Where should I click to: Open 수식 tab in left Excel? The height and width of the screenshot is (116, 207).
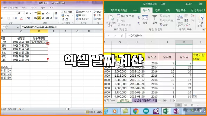click(24, 8)
